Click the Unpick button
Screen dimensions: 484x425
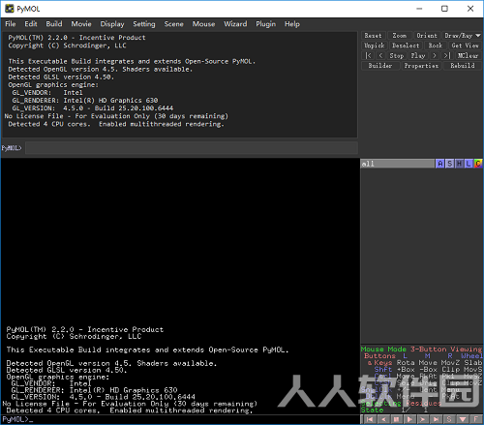(x=375, y=46)
